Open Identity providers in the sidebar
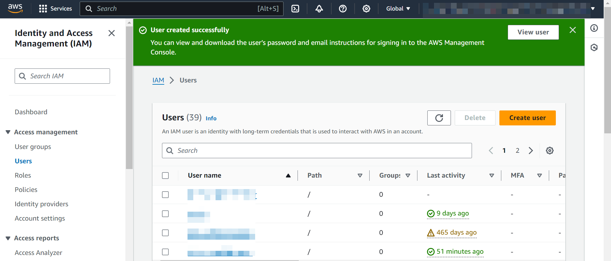This screenshot has width=611, height=261. [x=41, y=204]
